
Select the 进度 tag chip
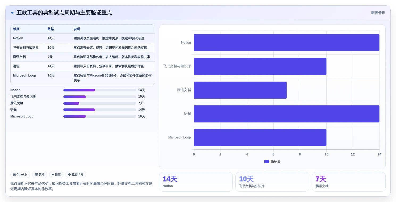point(56,175)
